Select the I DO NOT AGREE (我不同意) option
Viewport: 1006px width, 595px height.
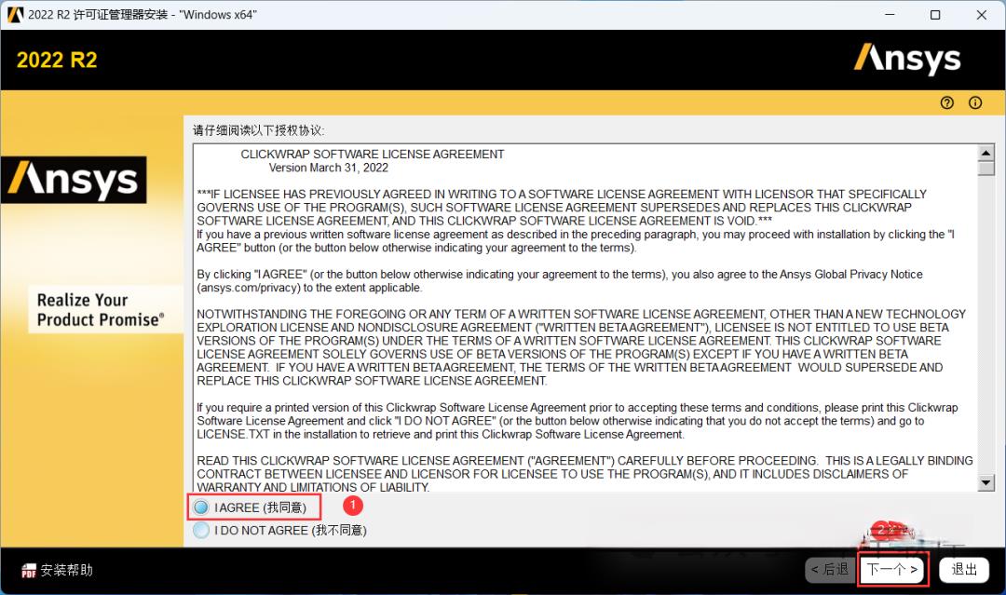[x=201, y=530]
